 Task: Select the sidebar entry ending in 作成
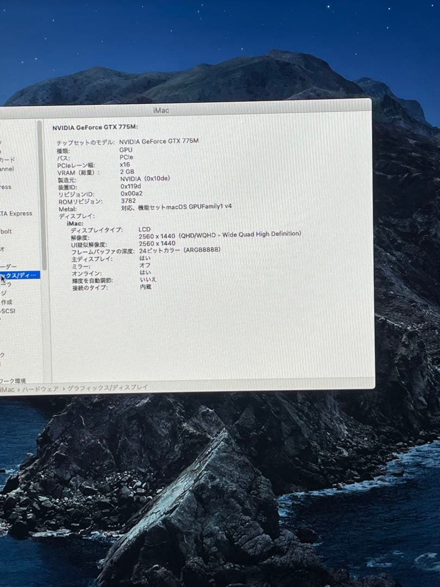7,302
